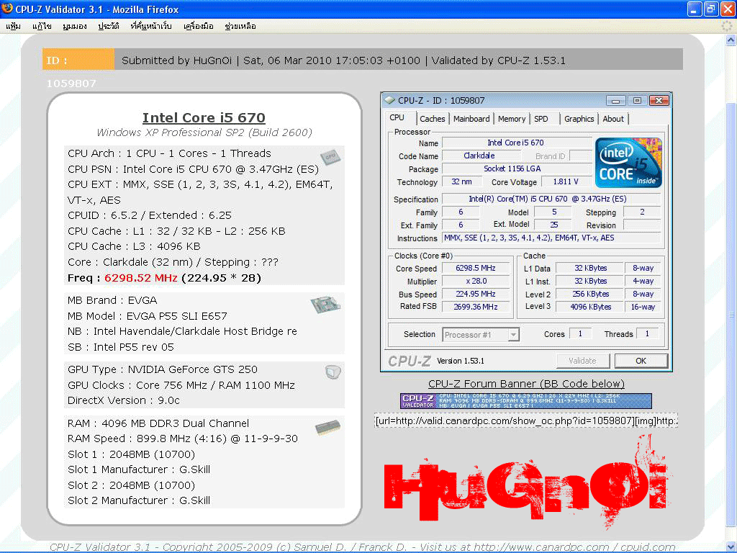Switch to the Graphics tab
The height and width of the screenshot is (553, 737).
(x=579, y=119)
